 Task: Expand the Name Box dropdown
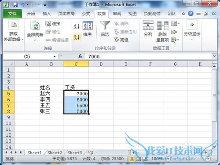pos(55,56)
